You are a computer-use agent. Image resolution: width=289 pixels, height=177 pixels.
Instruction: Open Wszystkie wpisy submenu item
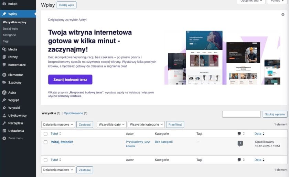click(x=14, y=22)
